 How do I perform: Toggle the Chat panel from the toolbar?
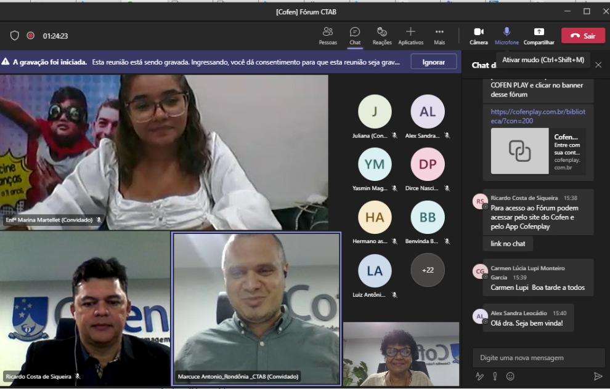tap(355, 35)
